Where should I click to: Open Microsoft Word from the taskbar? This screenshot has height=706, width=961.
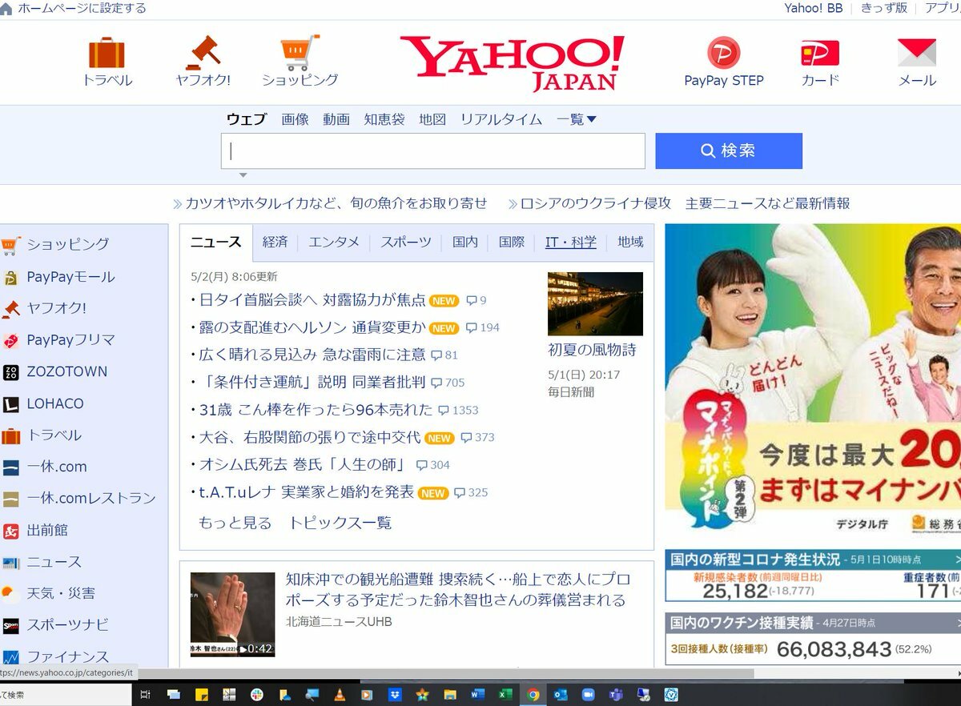tap(477, 695)
